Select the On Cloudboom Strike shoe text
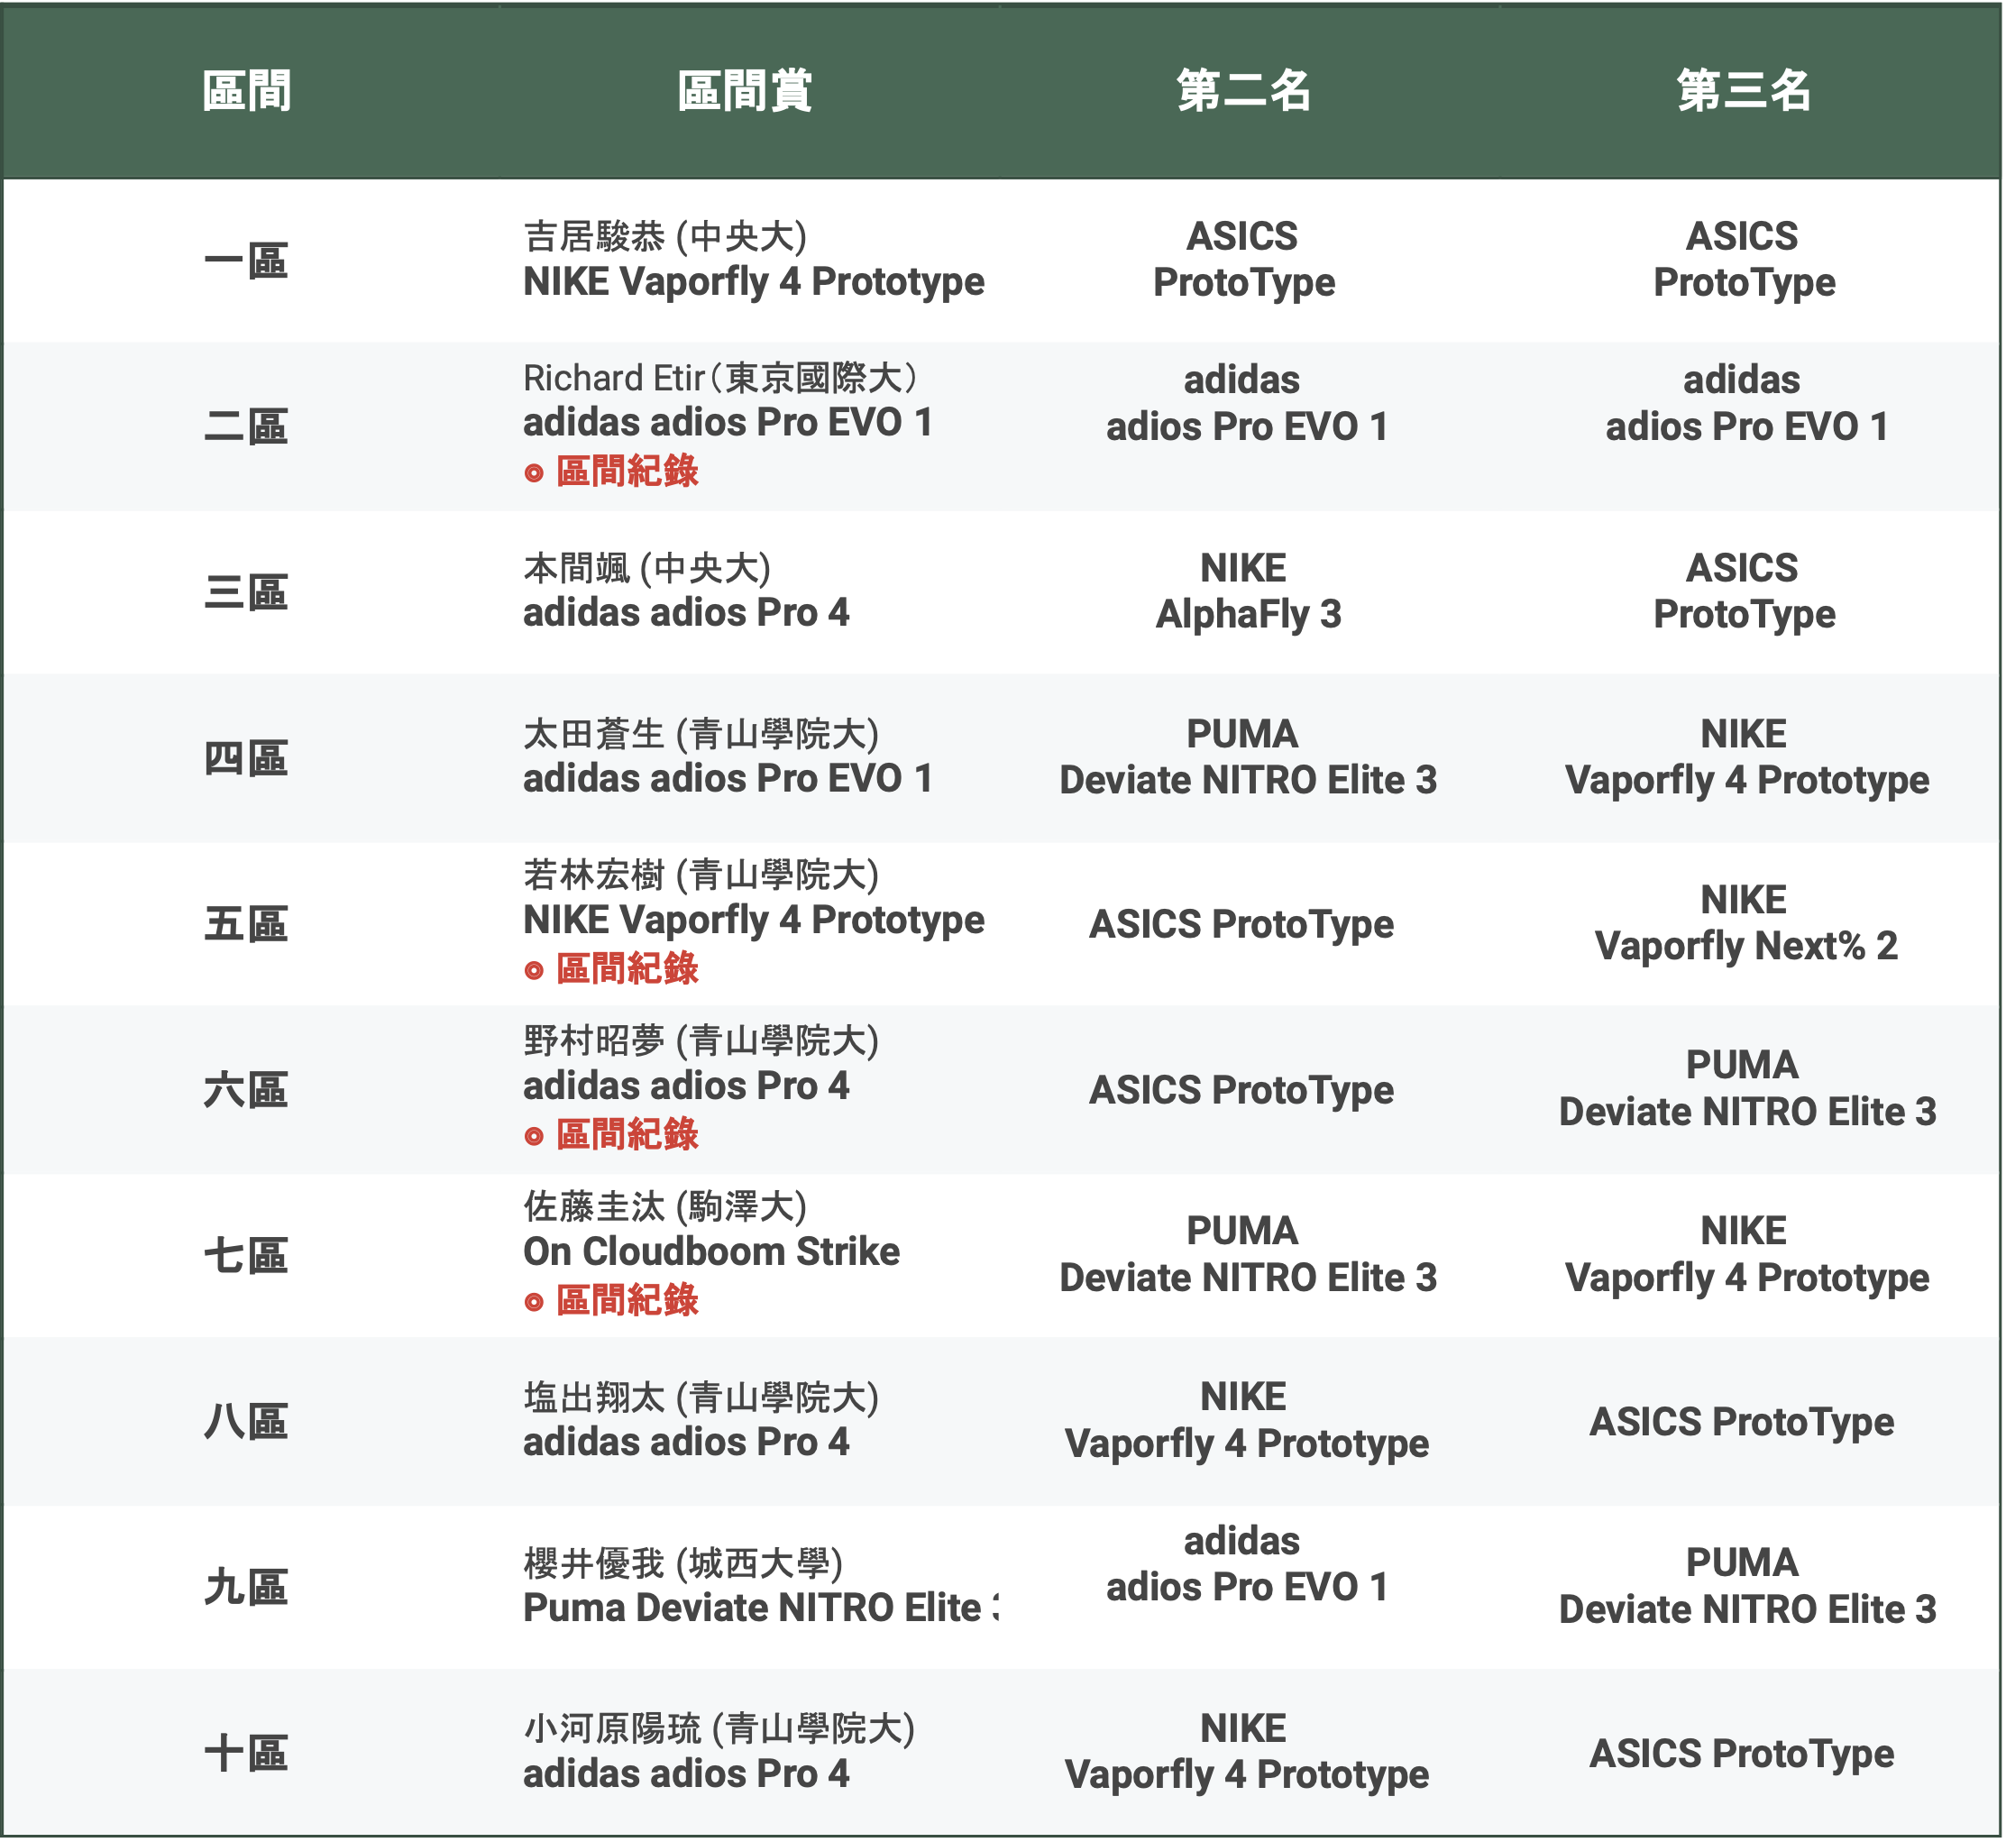 [710, 1252]
